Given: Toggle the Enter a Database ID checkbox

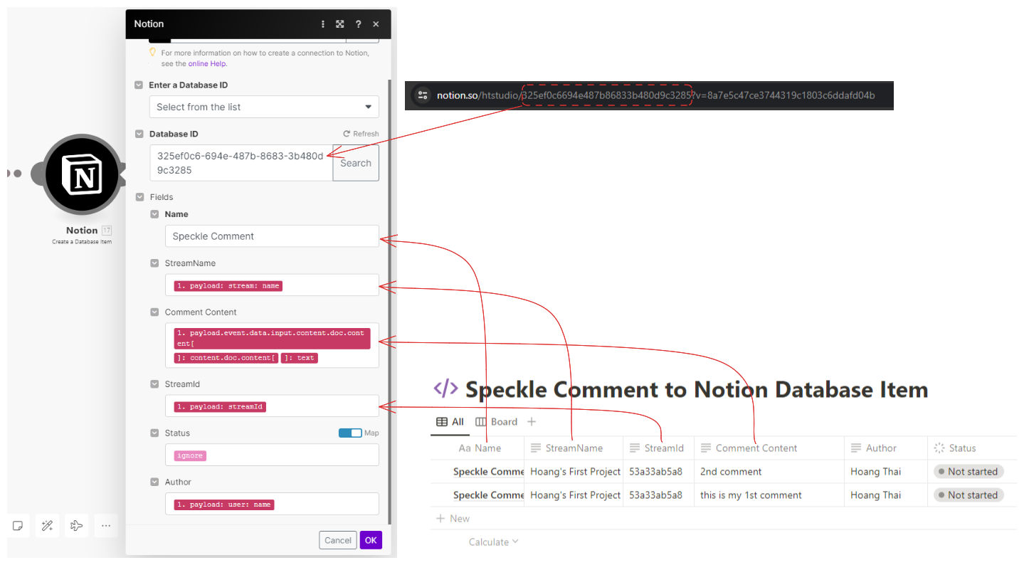Looking at the screenshot, I should [139, 85].
